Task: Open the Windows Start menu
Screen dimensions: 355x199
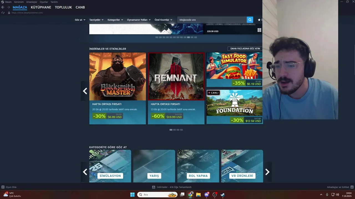Action: click(x=132, y=195)
